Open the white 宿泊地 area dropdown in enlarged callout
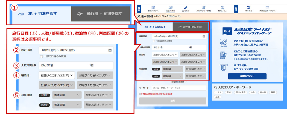Image resolution: width=287 pixels, height=114 pixels. point(57,75)
